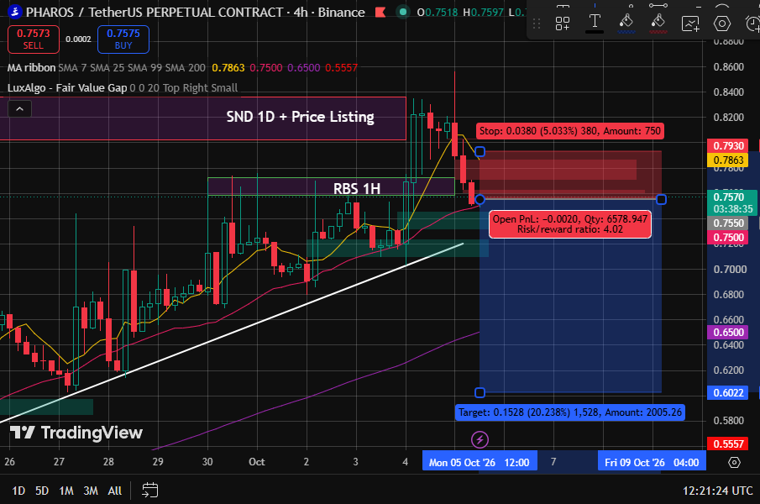Click the green market status dot
This screenshot has width=760, height=504.
403,12
